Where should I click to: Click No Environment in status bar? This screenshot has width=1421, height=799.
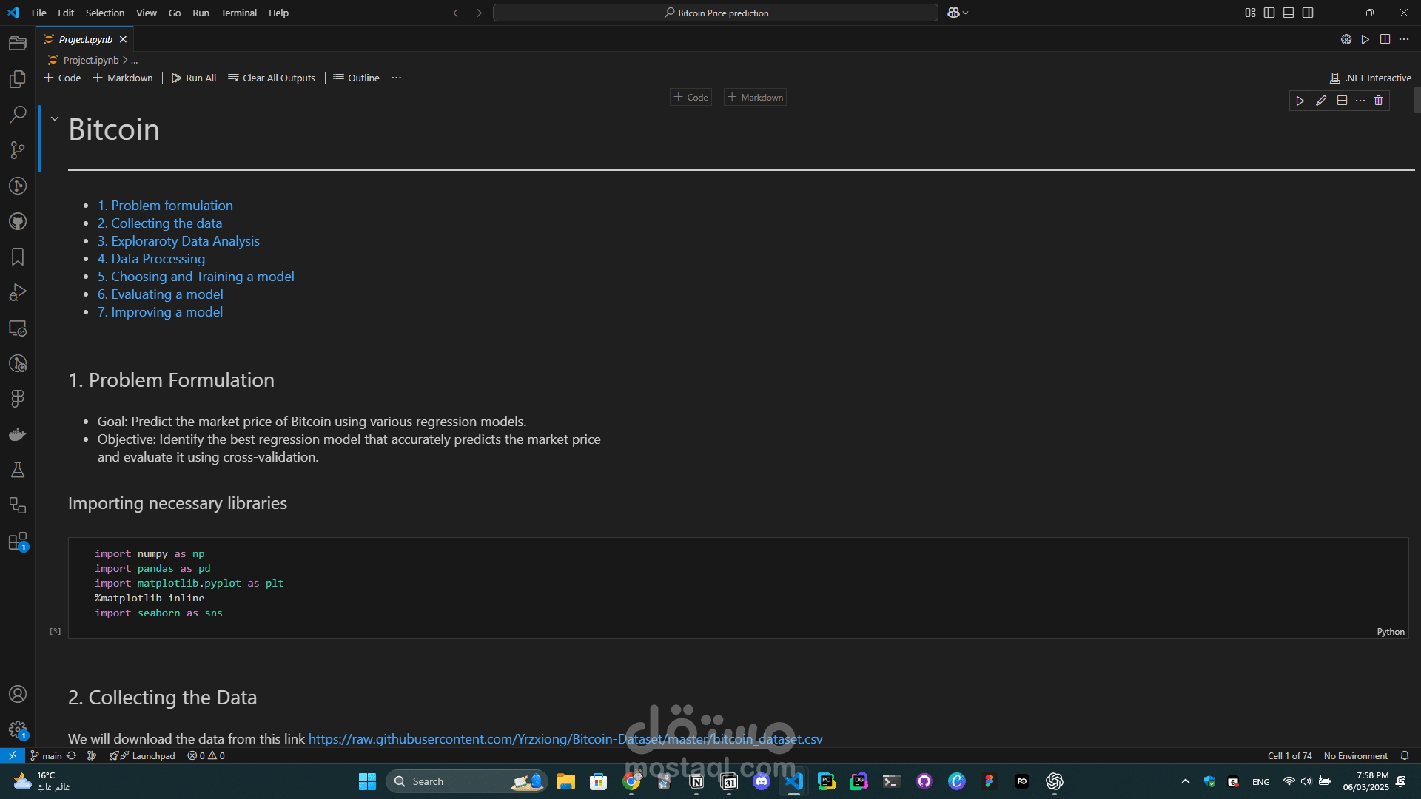click(1356, 755)
